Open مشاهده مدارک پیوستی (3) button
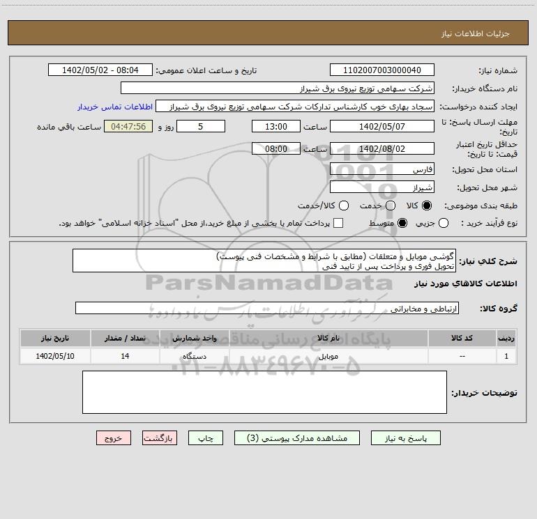This screenshot has width=537, height=519. click(x=297, y=438)
